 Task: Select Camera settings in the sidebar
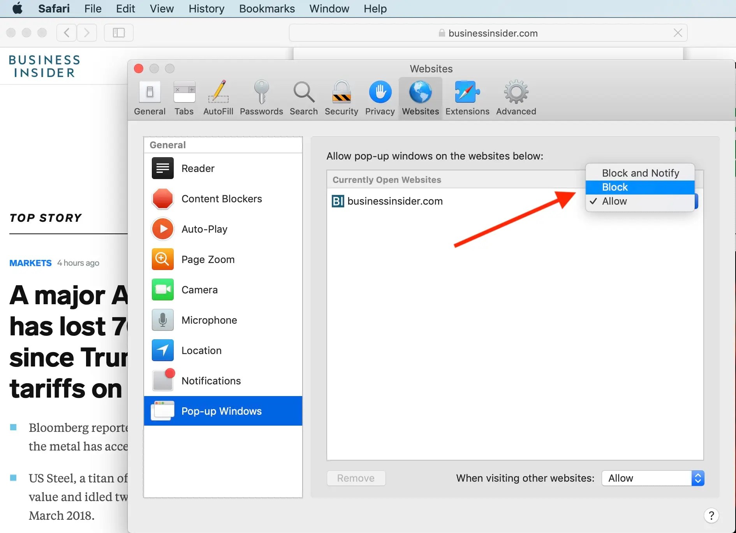coord(199,289)
